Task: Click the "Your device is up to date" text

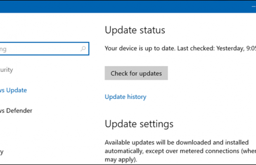Action: click(140, 48)
